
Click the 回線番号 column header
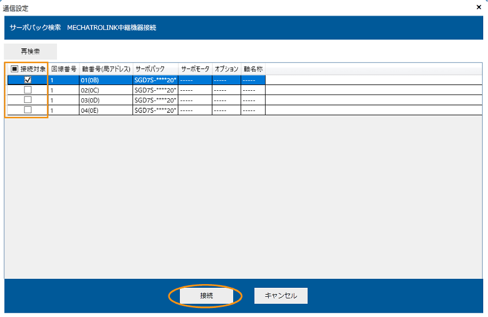[62, 69]
